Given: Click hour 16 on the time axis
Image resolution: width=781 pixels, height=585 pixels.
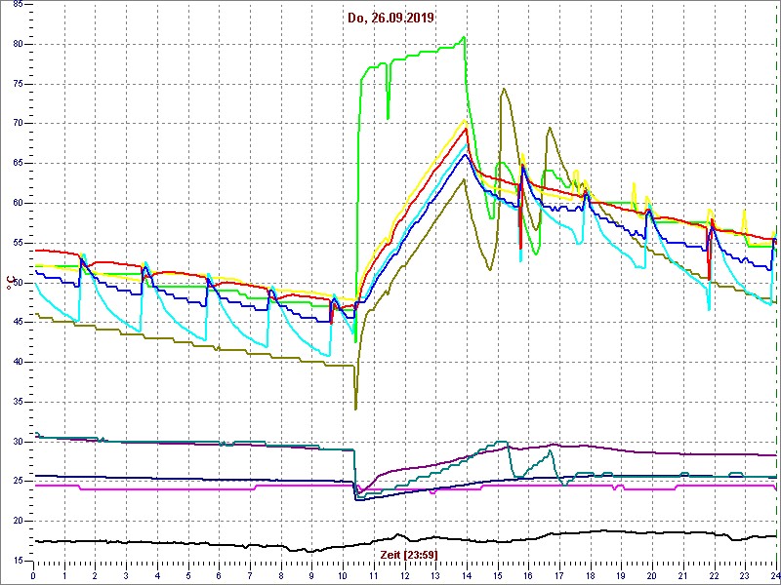Looking at the screenshot, I should coord(528,575).
